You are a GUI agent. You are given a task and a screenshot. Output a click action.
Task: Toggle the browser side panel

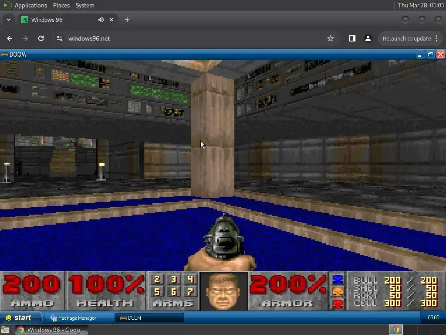click(352, 38)
